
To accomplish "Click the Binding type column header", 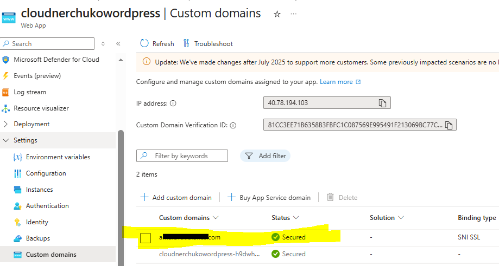I will pos(477,218).
